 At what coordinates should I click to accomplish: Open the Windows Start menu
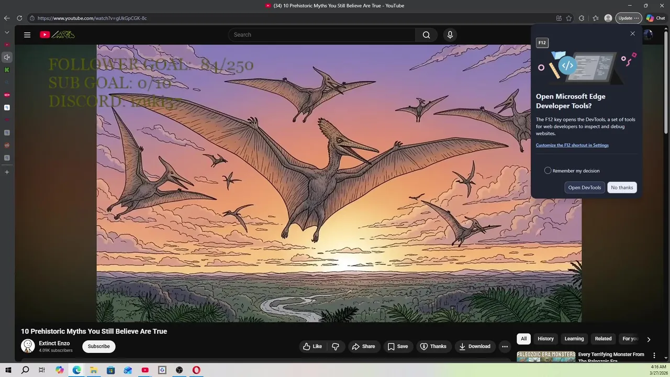(8, 370)
